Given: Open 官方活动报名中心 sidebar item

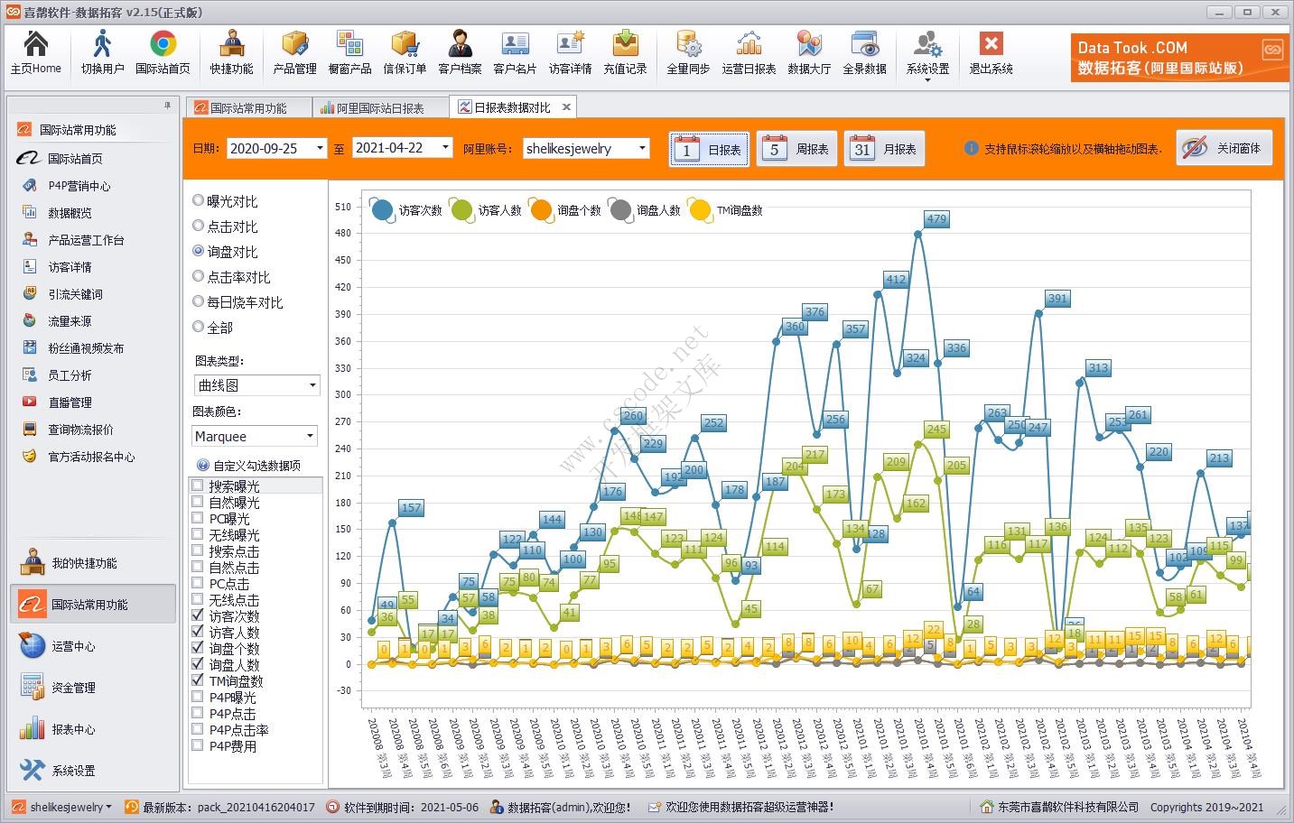Looking at the screenshot, I should (x=91, y=457).
